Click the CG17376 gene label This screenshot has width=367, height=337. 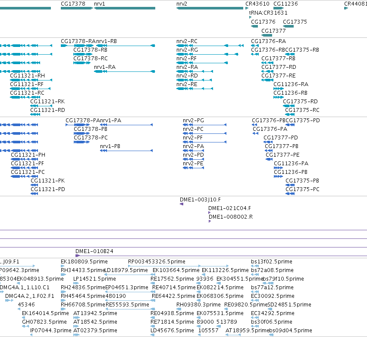coord(263,22)
